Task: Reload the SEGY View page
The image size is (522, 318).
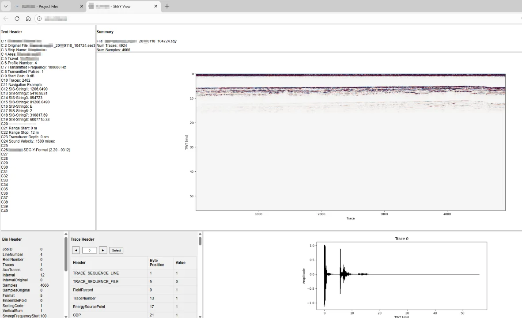Action: coord(17,19)
